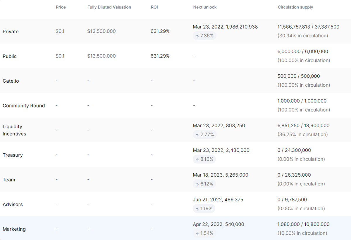Viewport: 351px width, 240px height.
Task: Click the 1.19% up-arrow badge in Advisors row
Action: (204, 209)
